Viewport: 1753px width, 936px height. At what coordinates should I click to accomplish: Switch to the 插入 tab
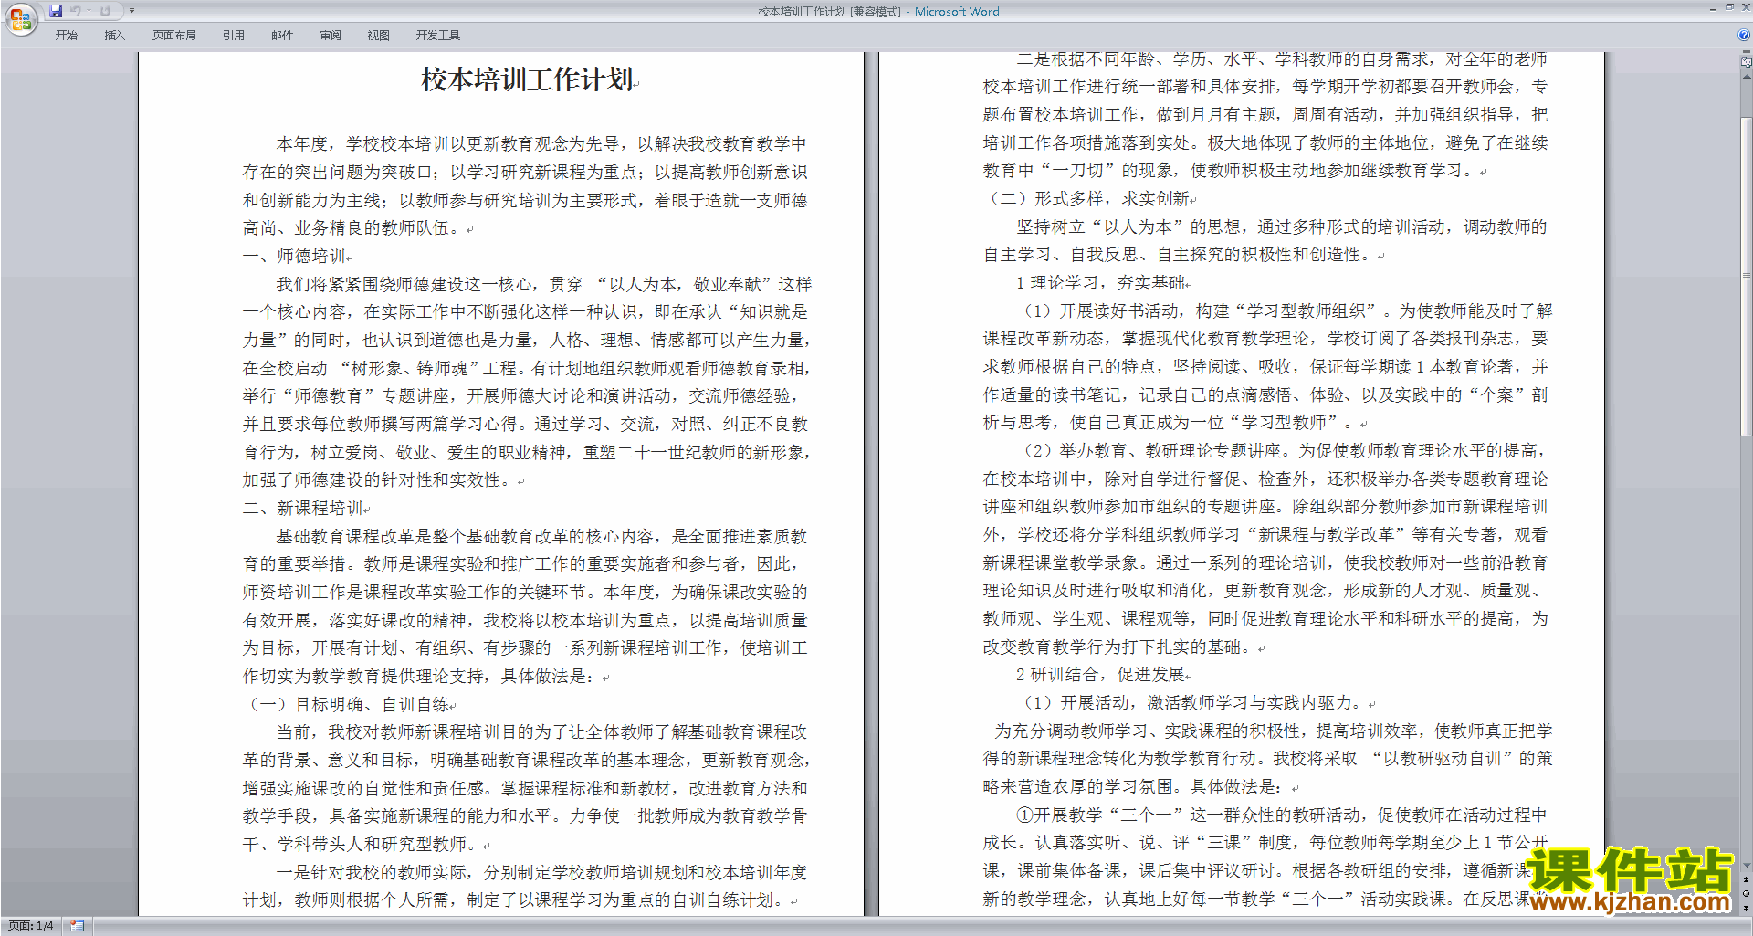point(114,35)
